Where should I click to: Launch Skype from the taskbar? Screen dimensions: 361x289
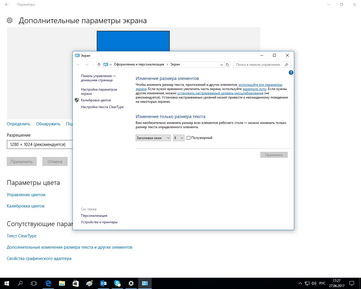[x=117, y=283]
